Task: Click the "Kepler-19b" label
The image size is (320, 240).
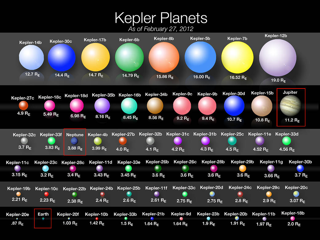Action: point(18,189)
